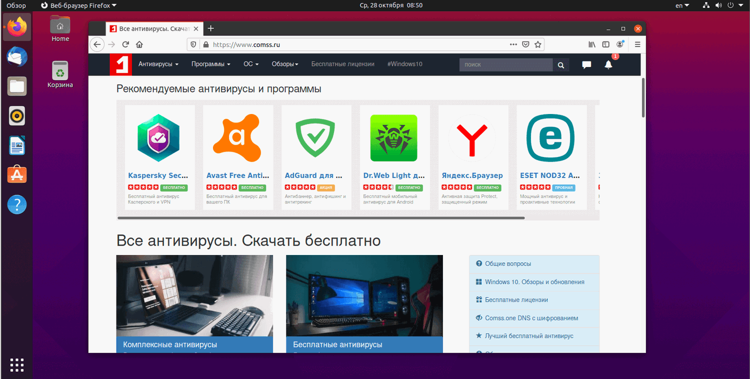Screen dimensions: 750x379
Task: Open LibreOffice Writer from the dock
Action: click(x=17, y=146)
